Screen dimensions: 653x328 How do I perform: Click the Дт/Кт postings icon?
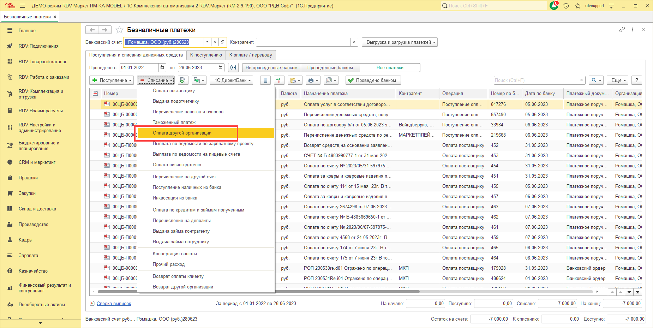(x=279, y=80)
